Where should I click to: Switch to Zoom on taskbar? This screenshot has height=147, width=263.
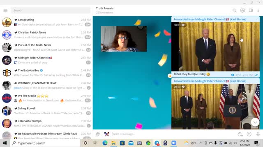174,143
